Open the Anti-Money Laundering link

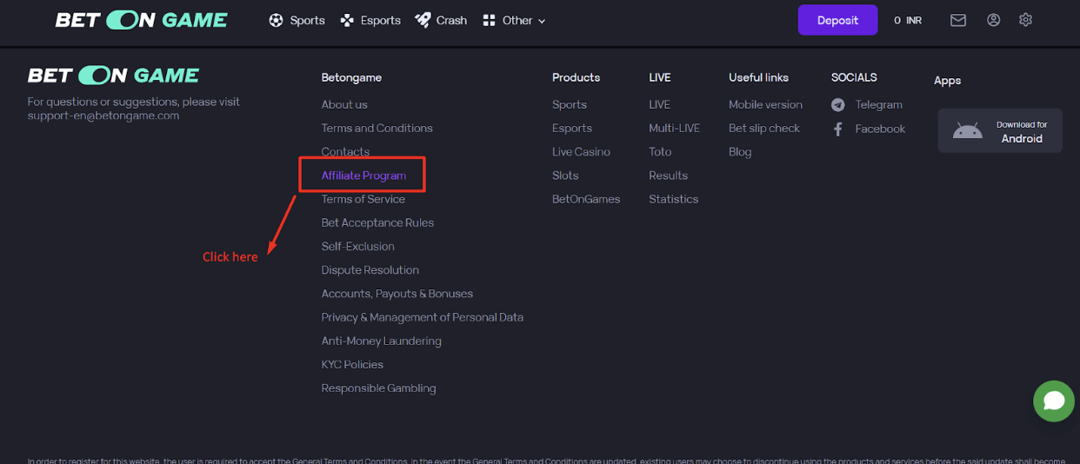coord(382,341)
